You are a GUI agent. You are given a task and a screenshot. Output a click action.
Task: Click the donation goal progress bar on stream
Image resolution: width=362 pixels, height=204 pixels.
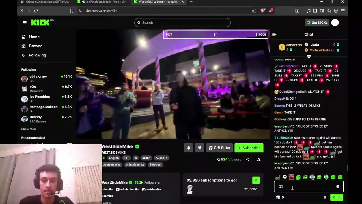216,35
